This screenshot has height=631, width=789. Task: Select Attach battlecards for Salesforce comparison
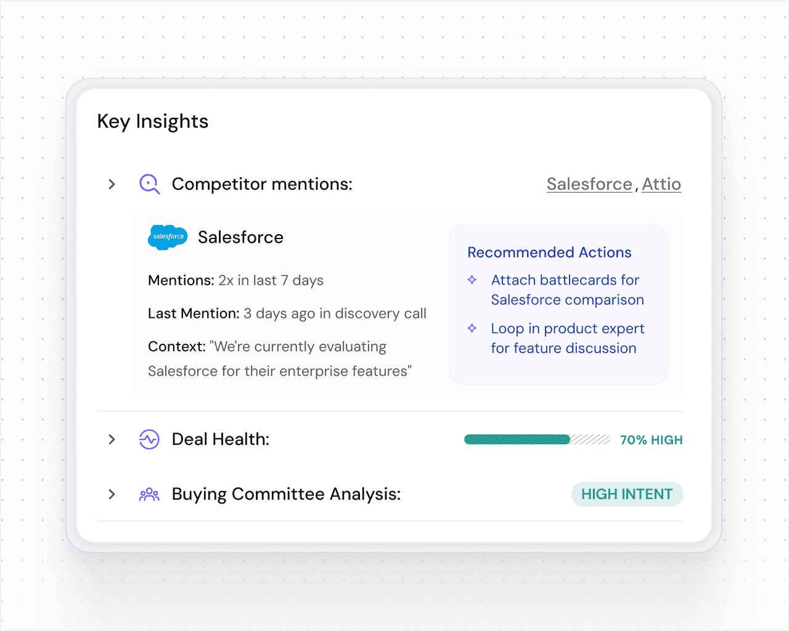click(567, 290)
